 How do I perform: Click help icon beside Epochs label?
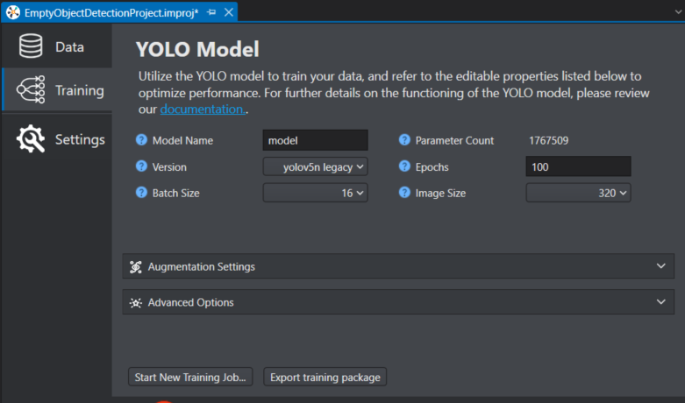404,166
